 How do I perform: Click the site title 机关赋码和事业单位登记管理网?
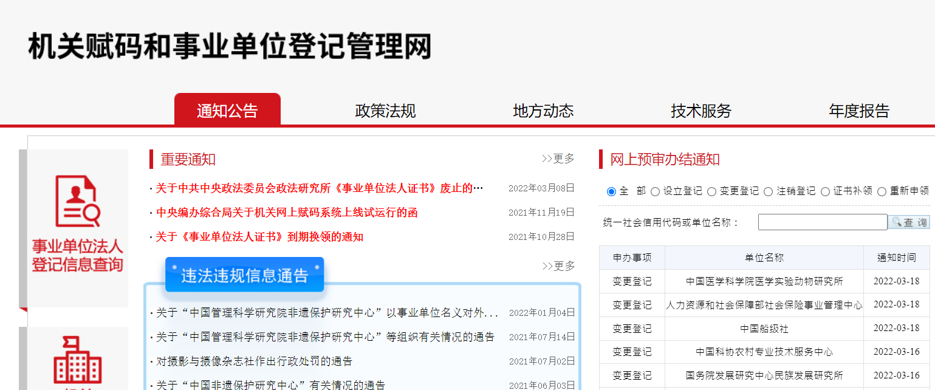[x=230, y=47]
